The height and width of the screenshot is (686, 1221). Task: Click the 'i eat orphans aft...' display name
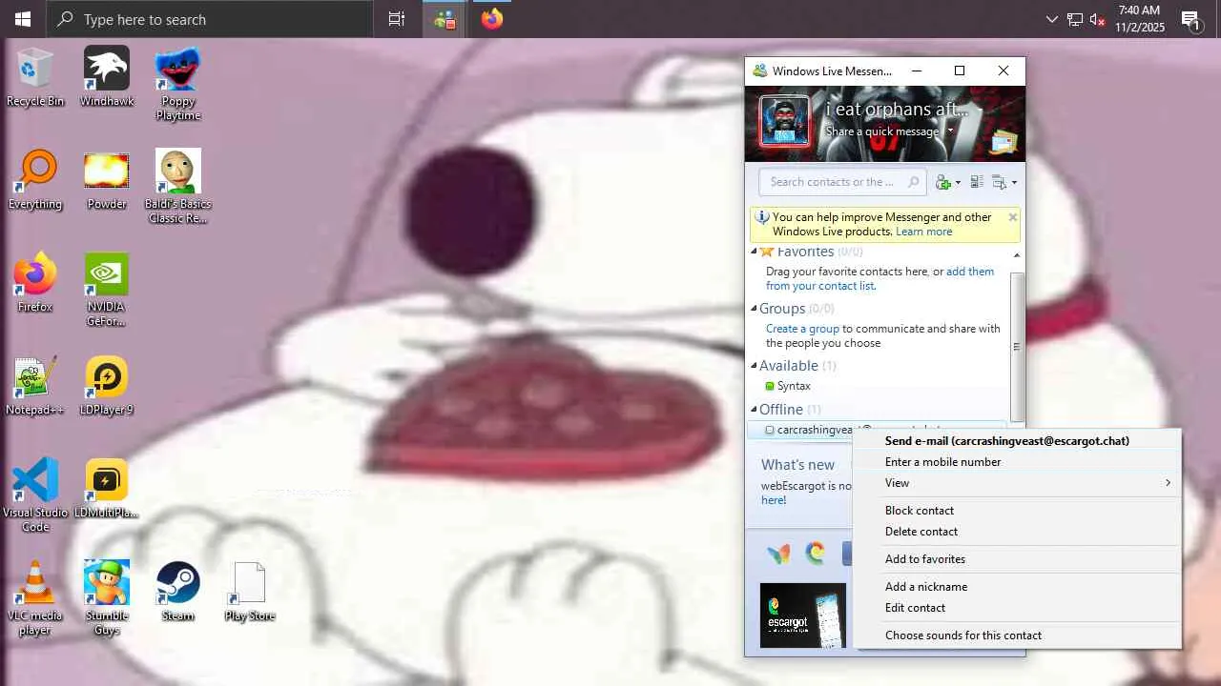tap(897, 110)
